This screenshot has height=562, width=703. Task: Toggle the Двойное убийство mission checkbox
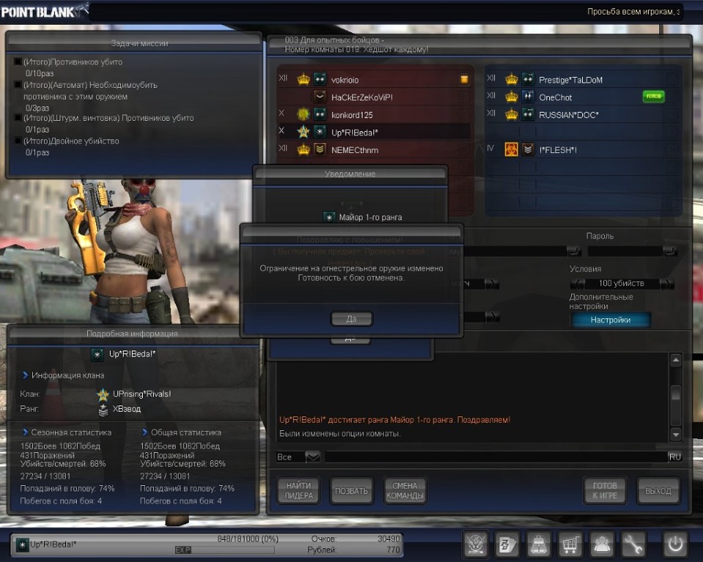[x=18, y=140]
